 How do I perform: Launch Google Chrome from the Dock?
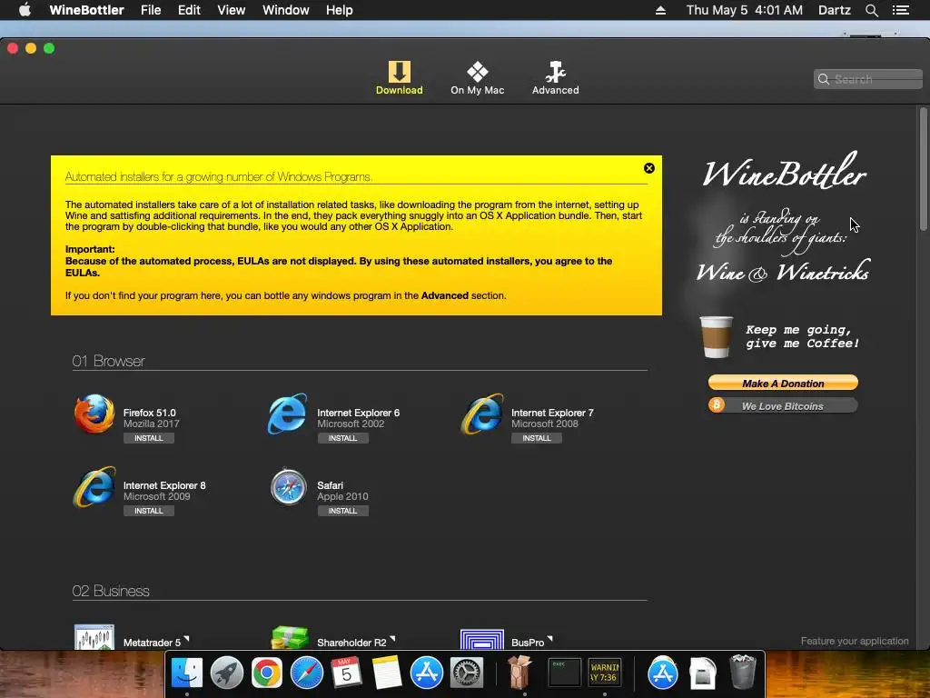[x=266, y=673]
